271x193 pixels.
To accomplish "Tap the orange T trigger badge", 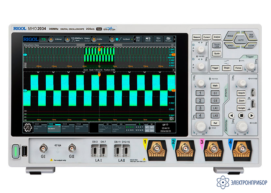I will (x=112, y=39).
